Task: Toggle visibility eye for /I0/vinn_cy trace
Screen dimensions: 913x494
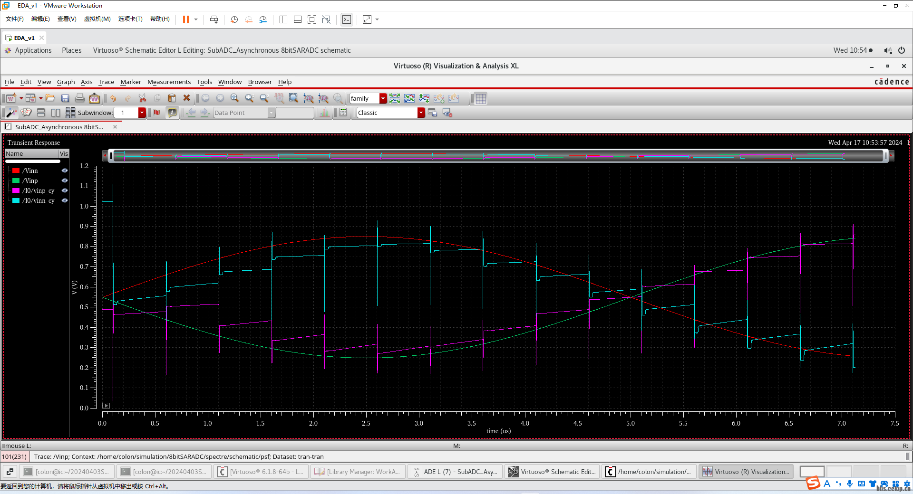Action: [x=65, y=200]
